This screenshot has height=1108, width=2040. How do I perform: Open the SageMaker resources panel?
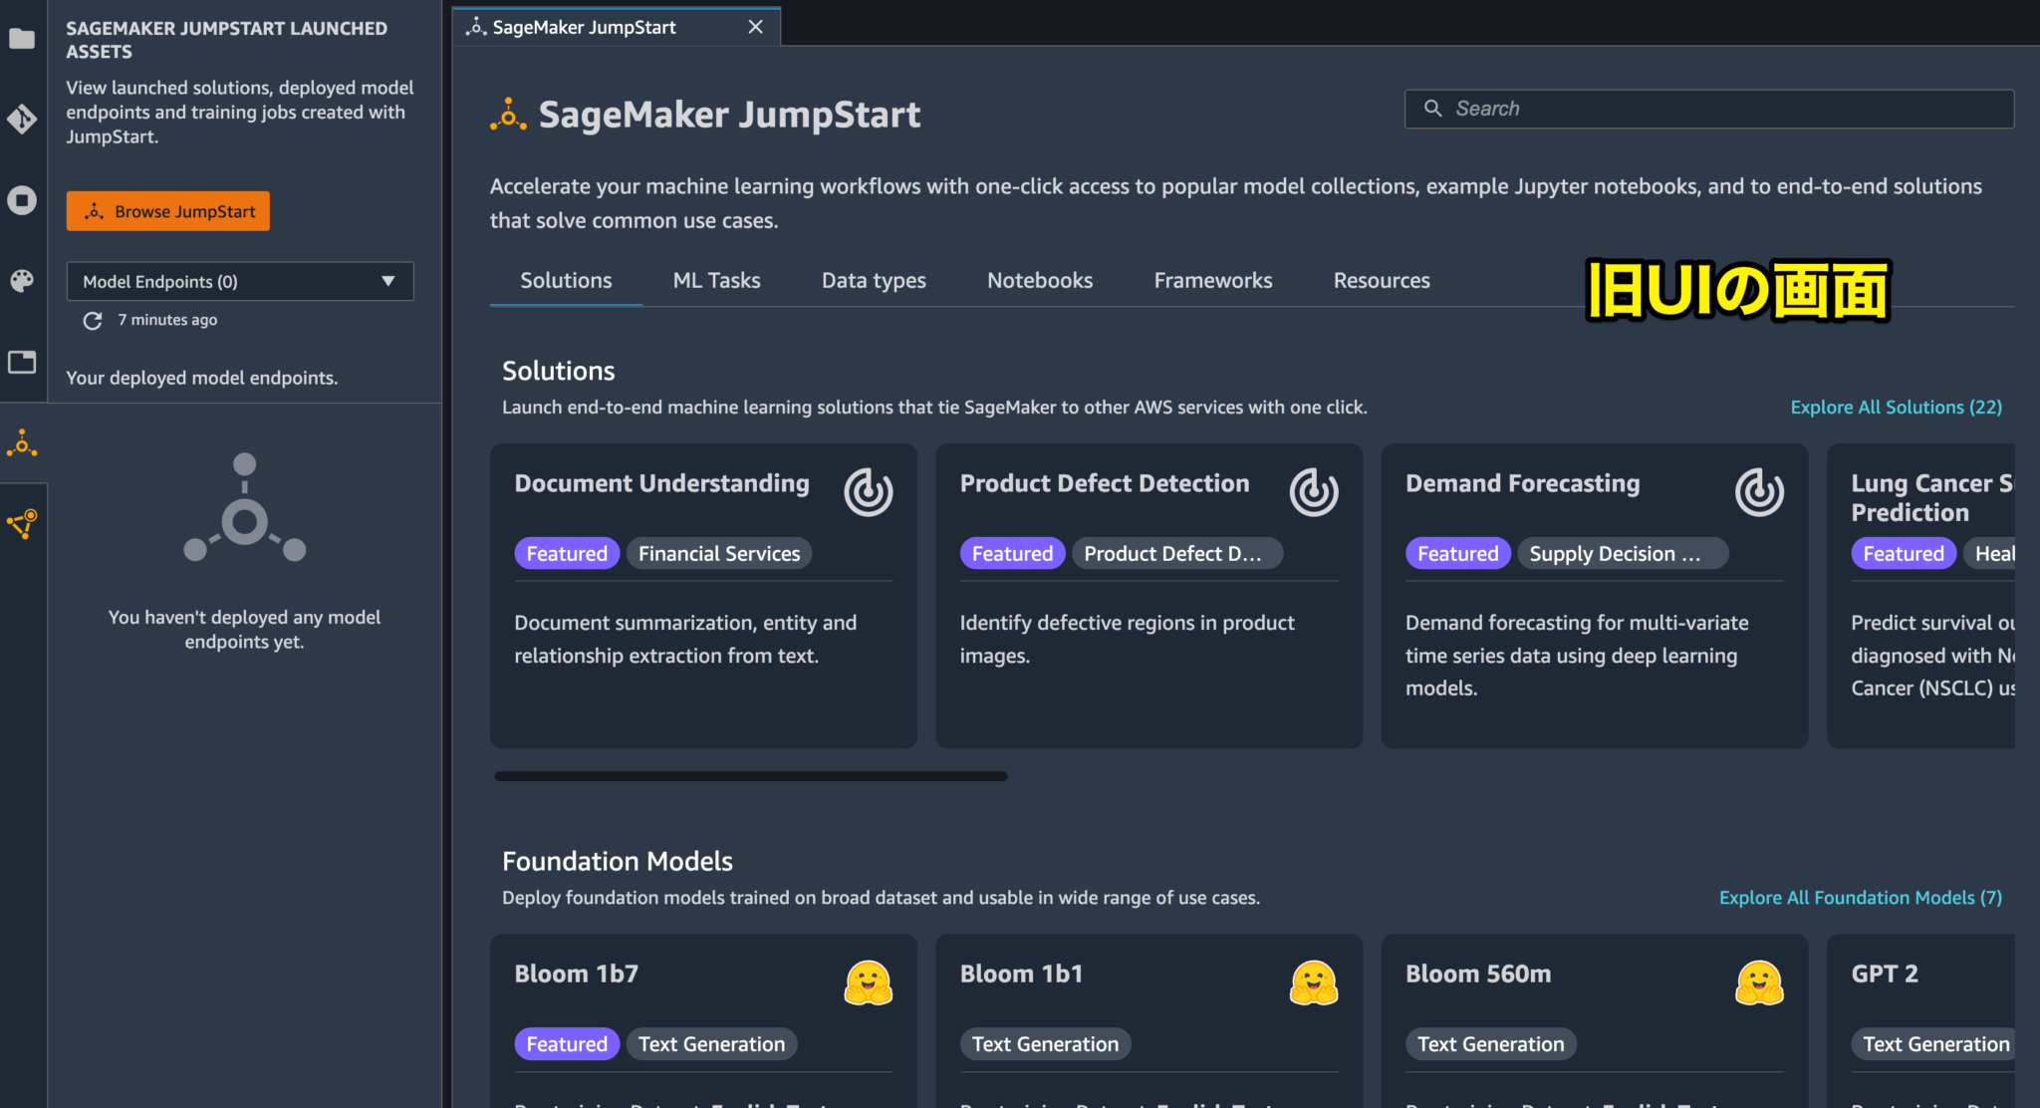[22, 525]
